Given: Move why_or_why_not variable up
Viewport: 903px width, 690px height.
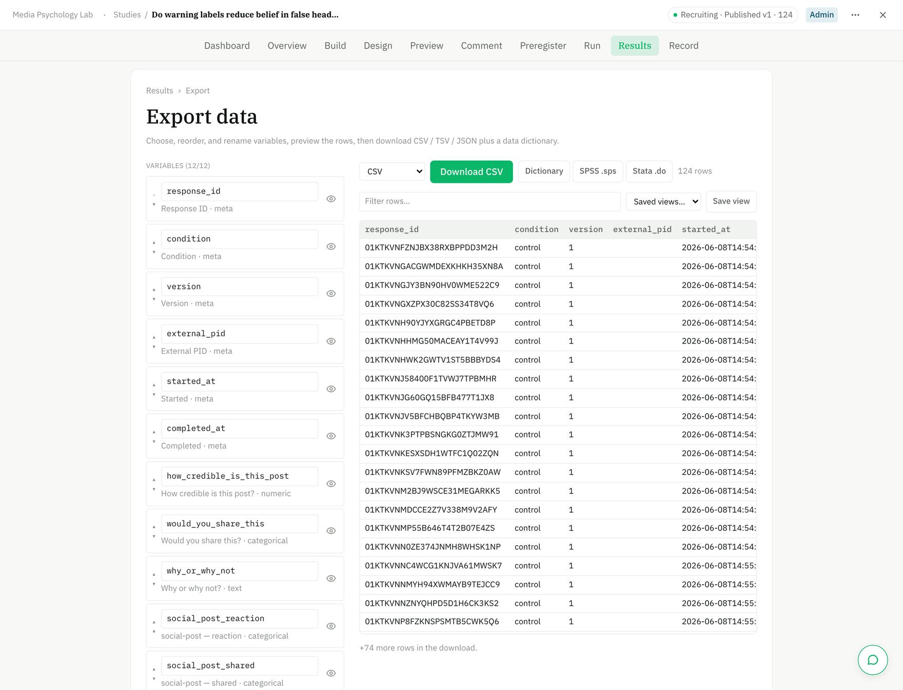Looking at the screenshot, I should coord(154,575).
